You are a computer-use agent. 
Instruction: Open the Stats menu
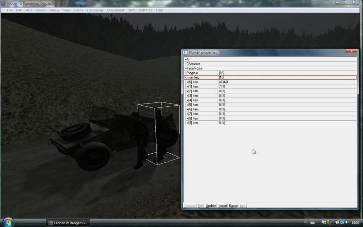click(x=131, y=10)
